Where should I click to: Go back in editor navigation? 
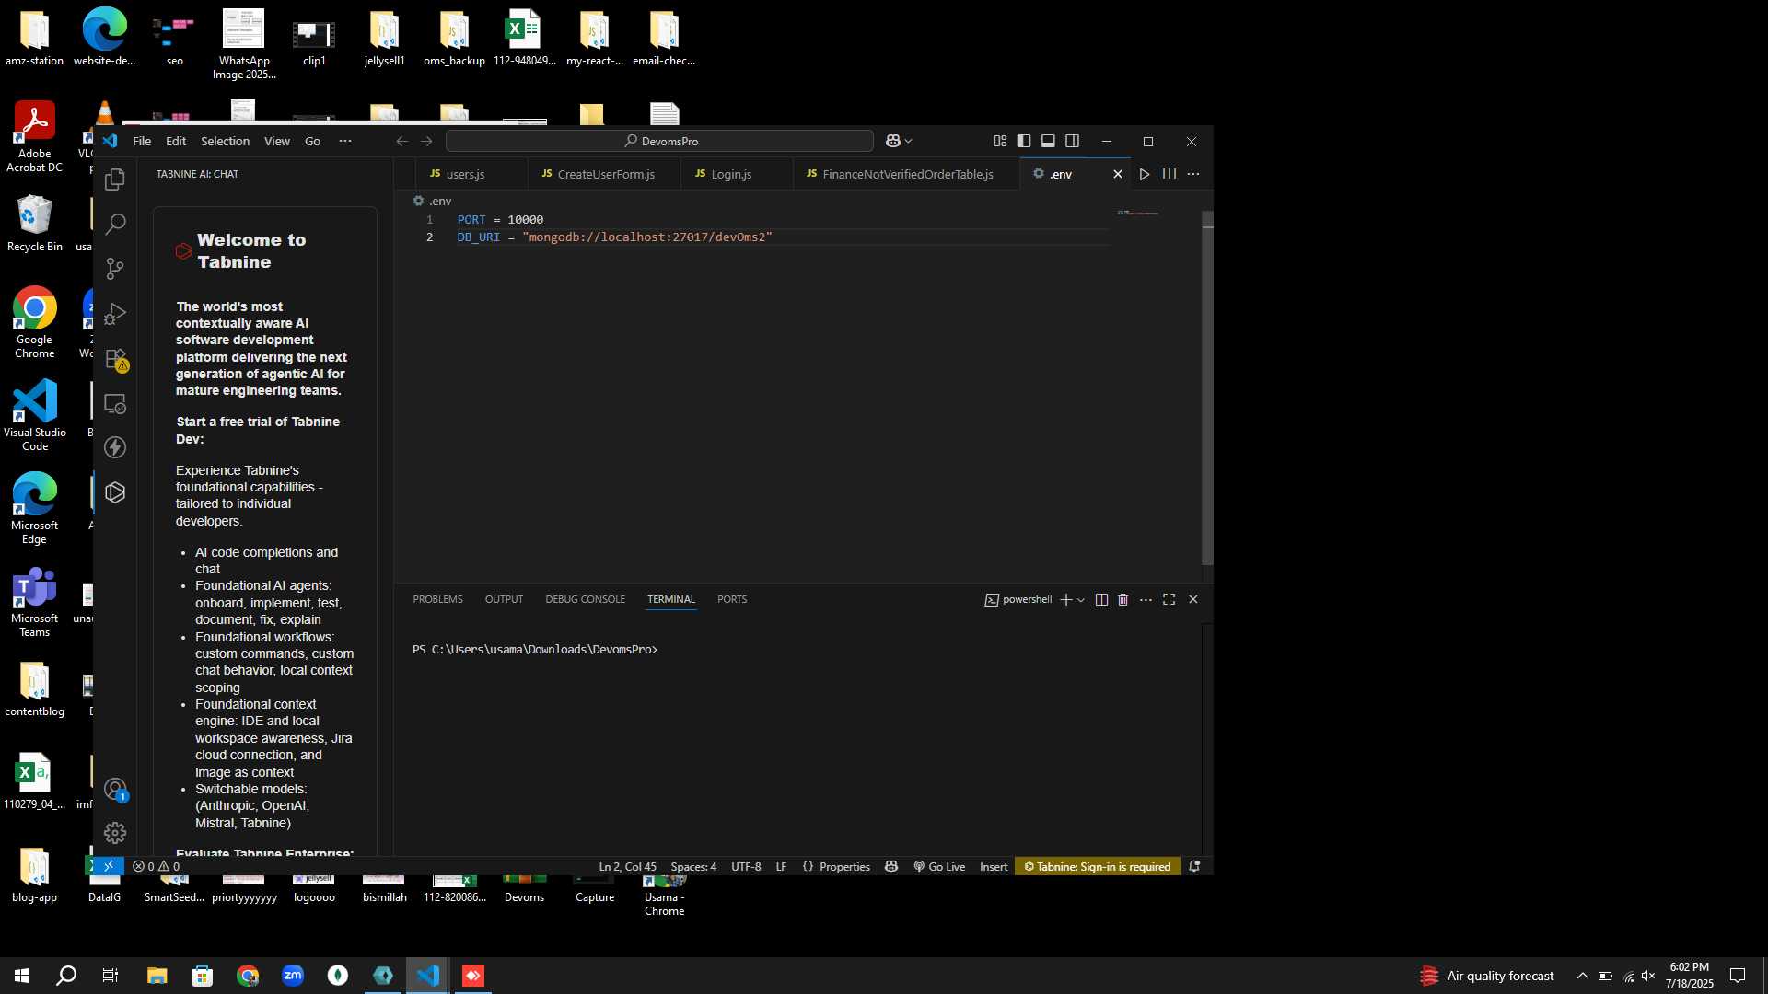(x=401, y=141)
